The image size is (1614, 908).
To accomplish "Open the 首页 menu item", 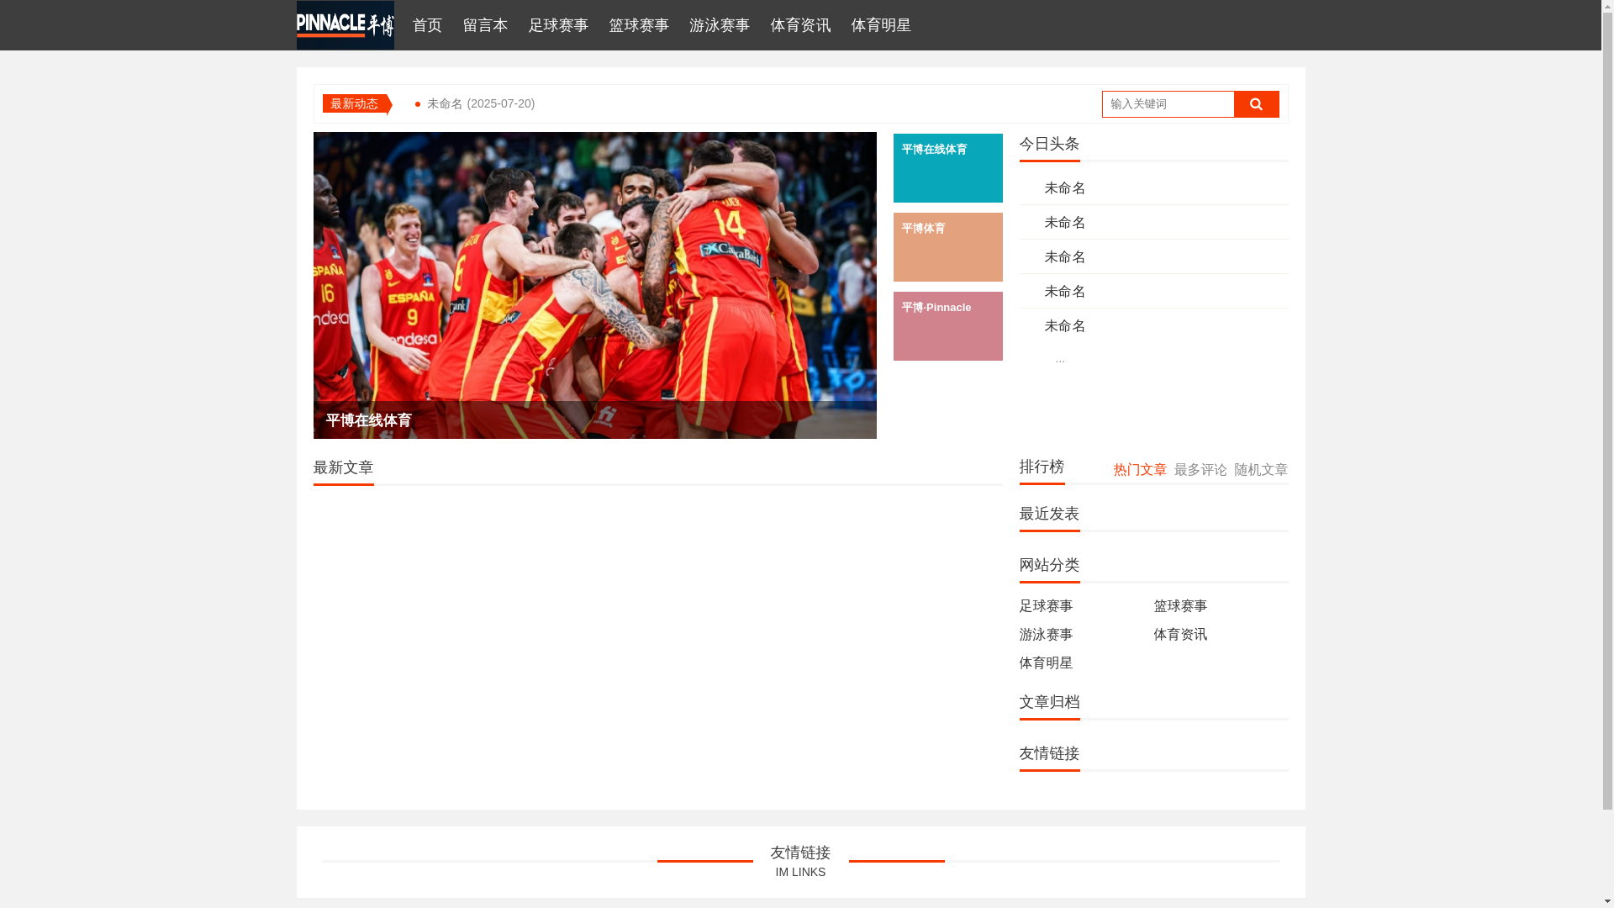I will 427,25.
